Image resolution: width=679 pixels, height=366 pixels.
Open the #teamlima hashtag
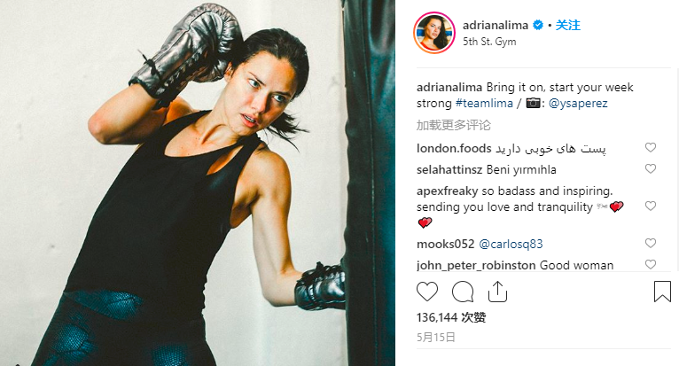(484, 103)
